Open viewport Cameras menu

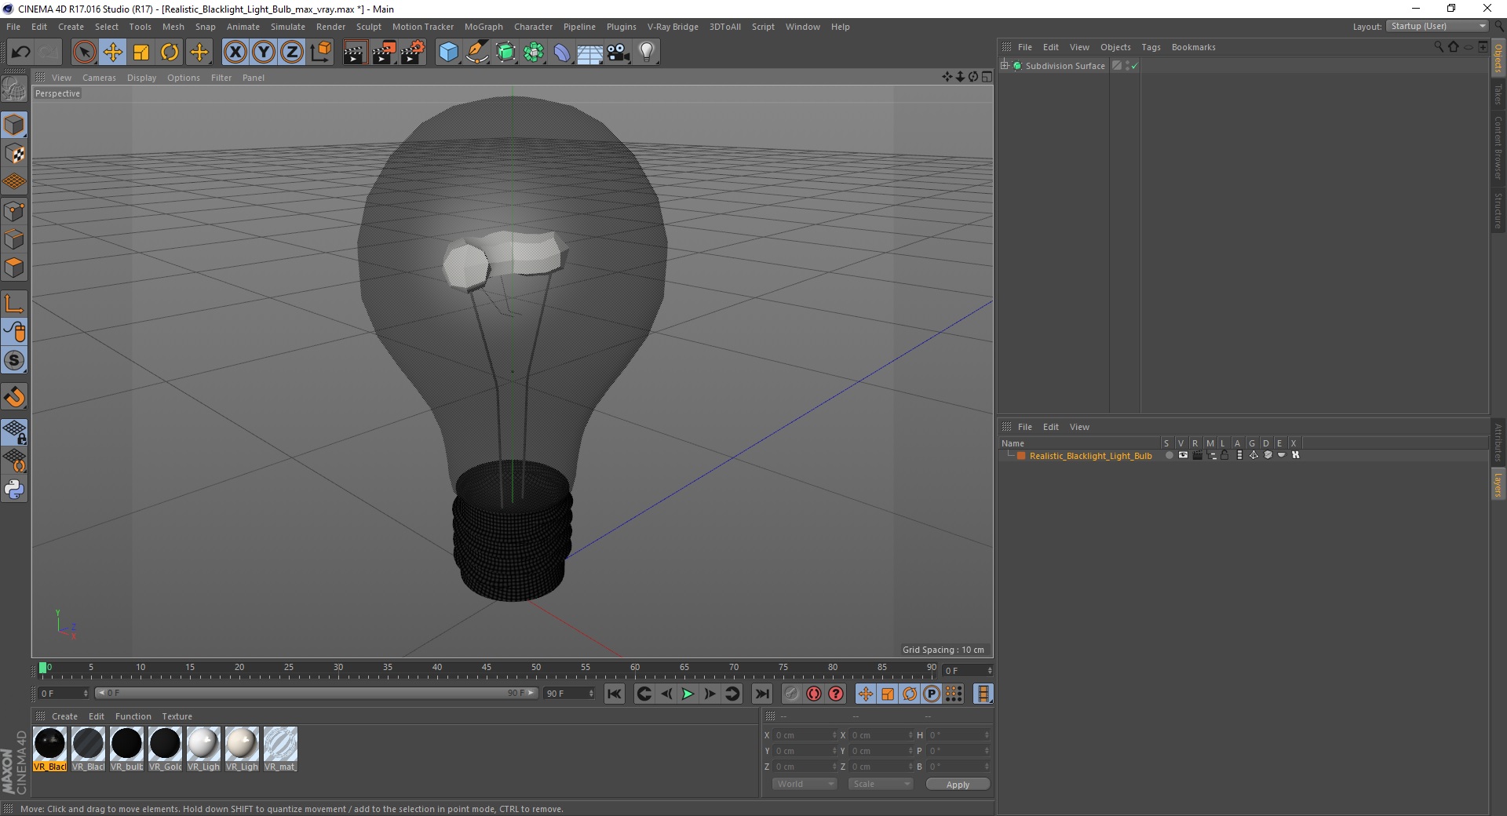pyautogui.click(x=99, y=78)
